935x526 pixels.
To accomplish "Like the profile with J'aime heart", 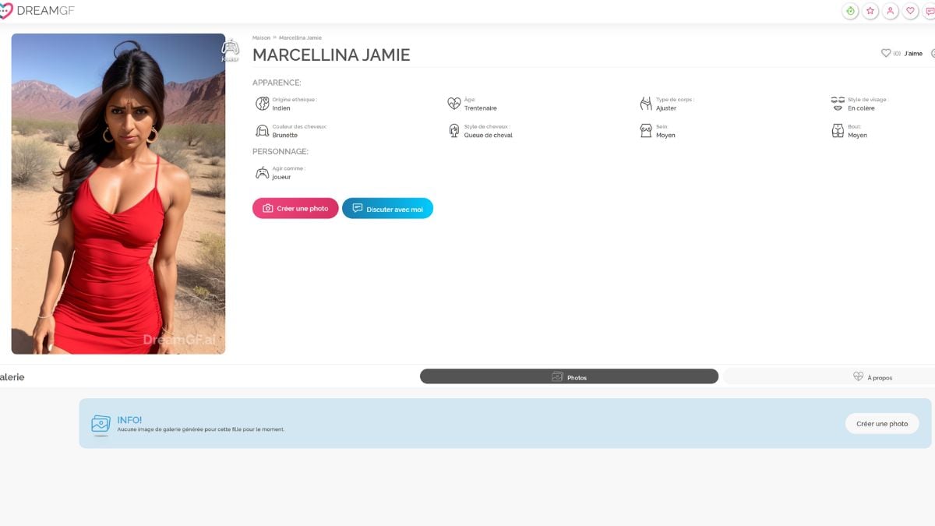I will point(901,53).
